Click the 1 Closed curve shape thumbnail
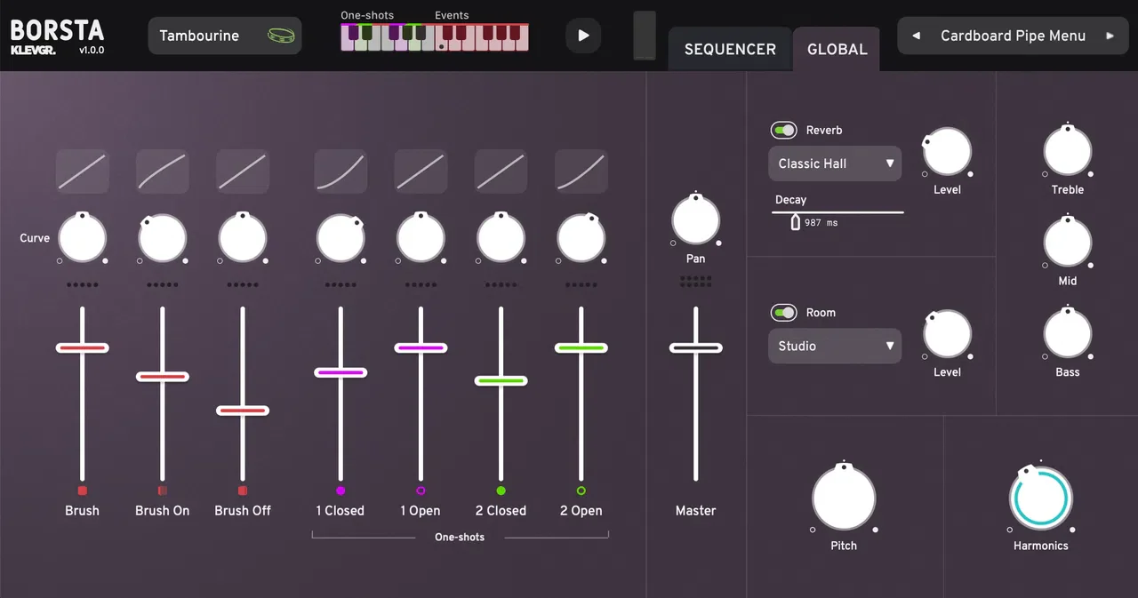This screenshot has width=1138, height=598. tap(341, 171)
